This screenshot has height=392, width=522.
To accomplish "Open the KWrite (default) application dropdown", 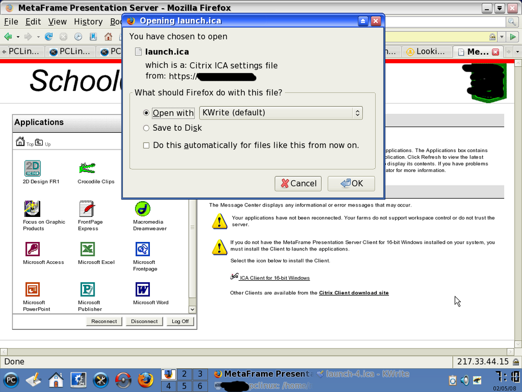I will point(281,113).
